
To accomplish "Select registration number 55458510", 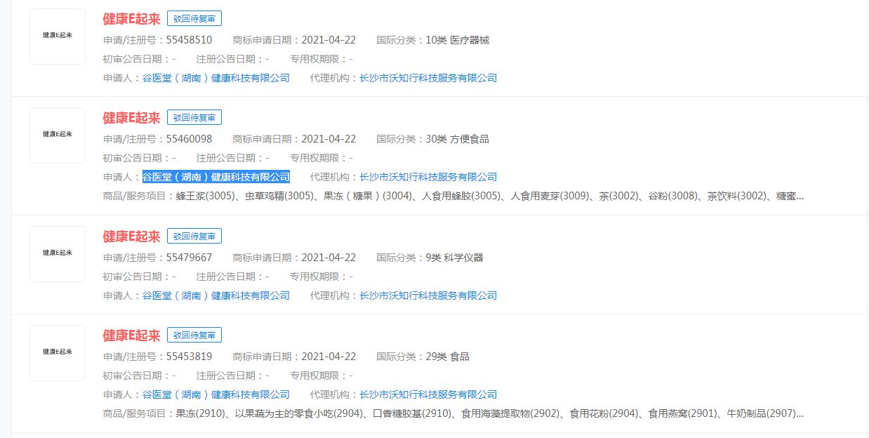I will pos(189,40).
